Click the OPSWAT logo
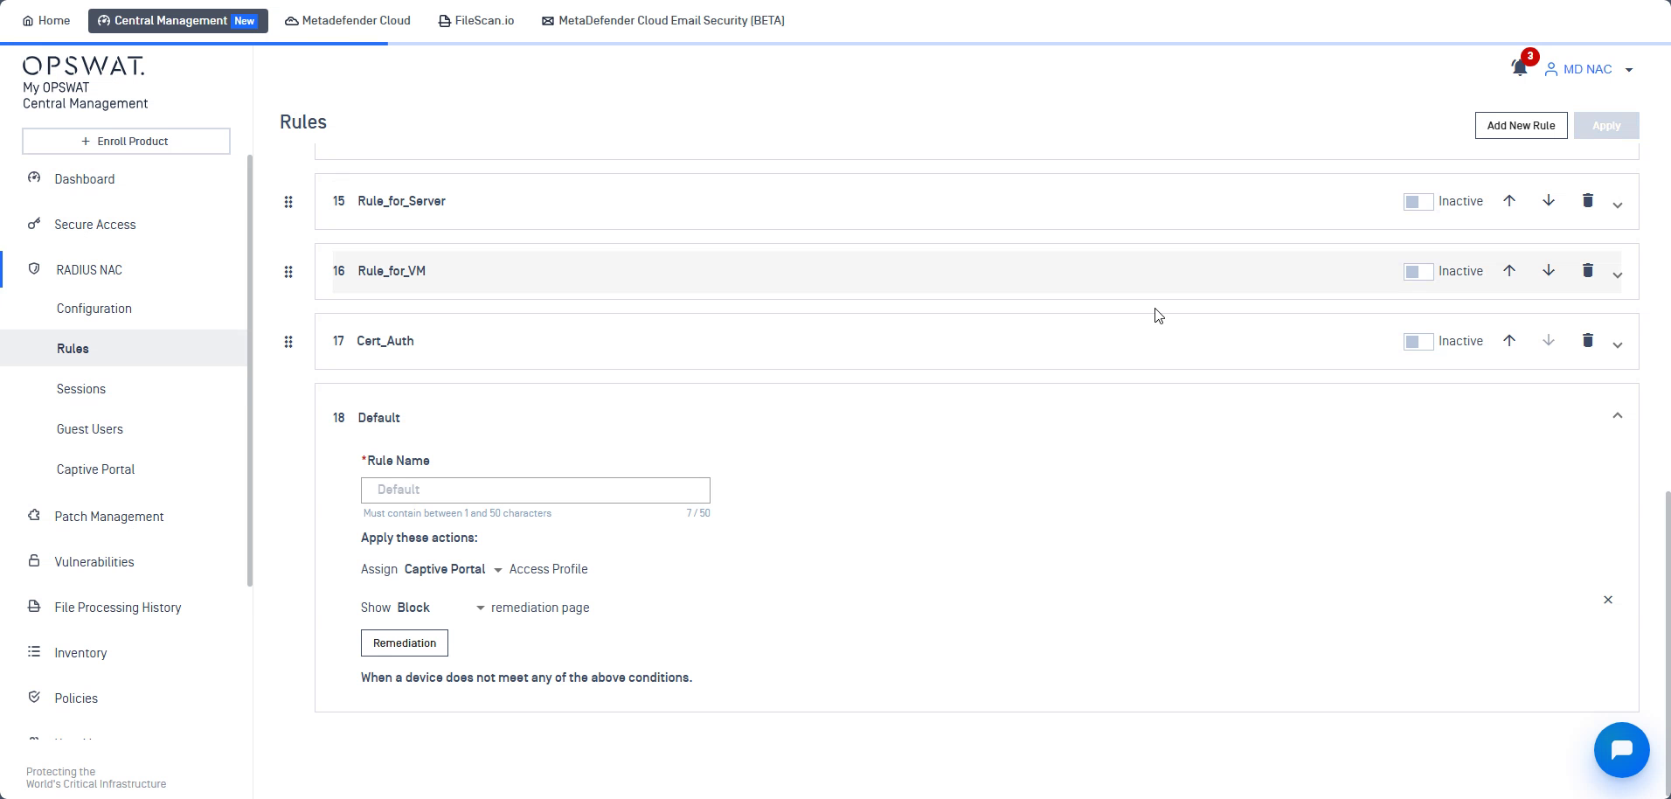This screenshot has width=1671, height=799. [x=84, y=66]
